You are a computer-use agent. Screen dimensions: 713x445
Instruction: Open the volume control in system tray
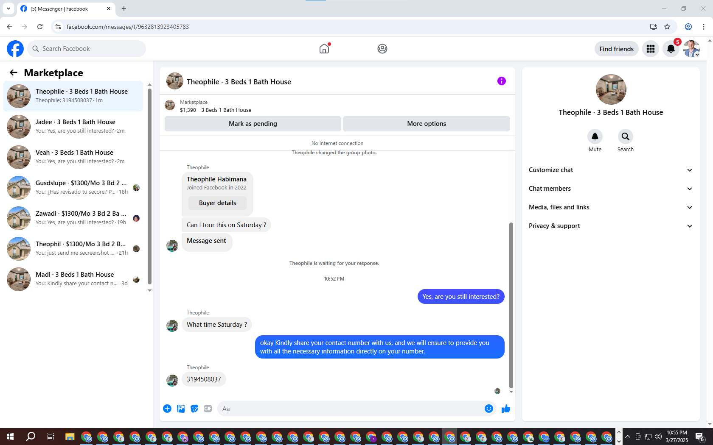click(x=658, y=437)
